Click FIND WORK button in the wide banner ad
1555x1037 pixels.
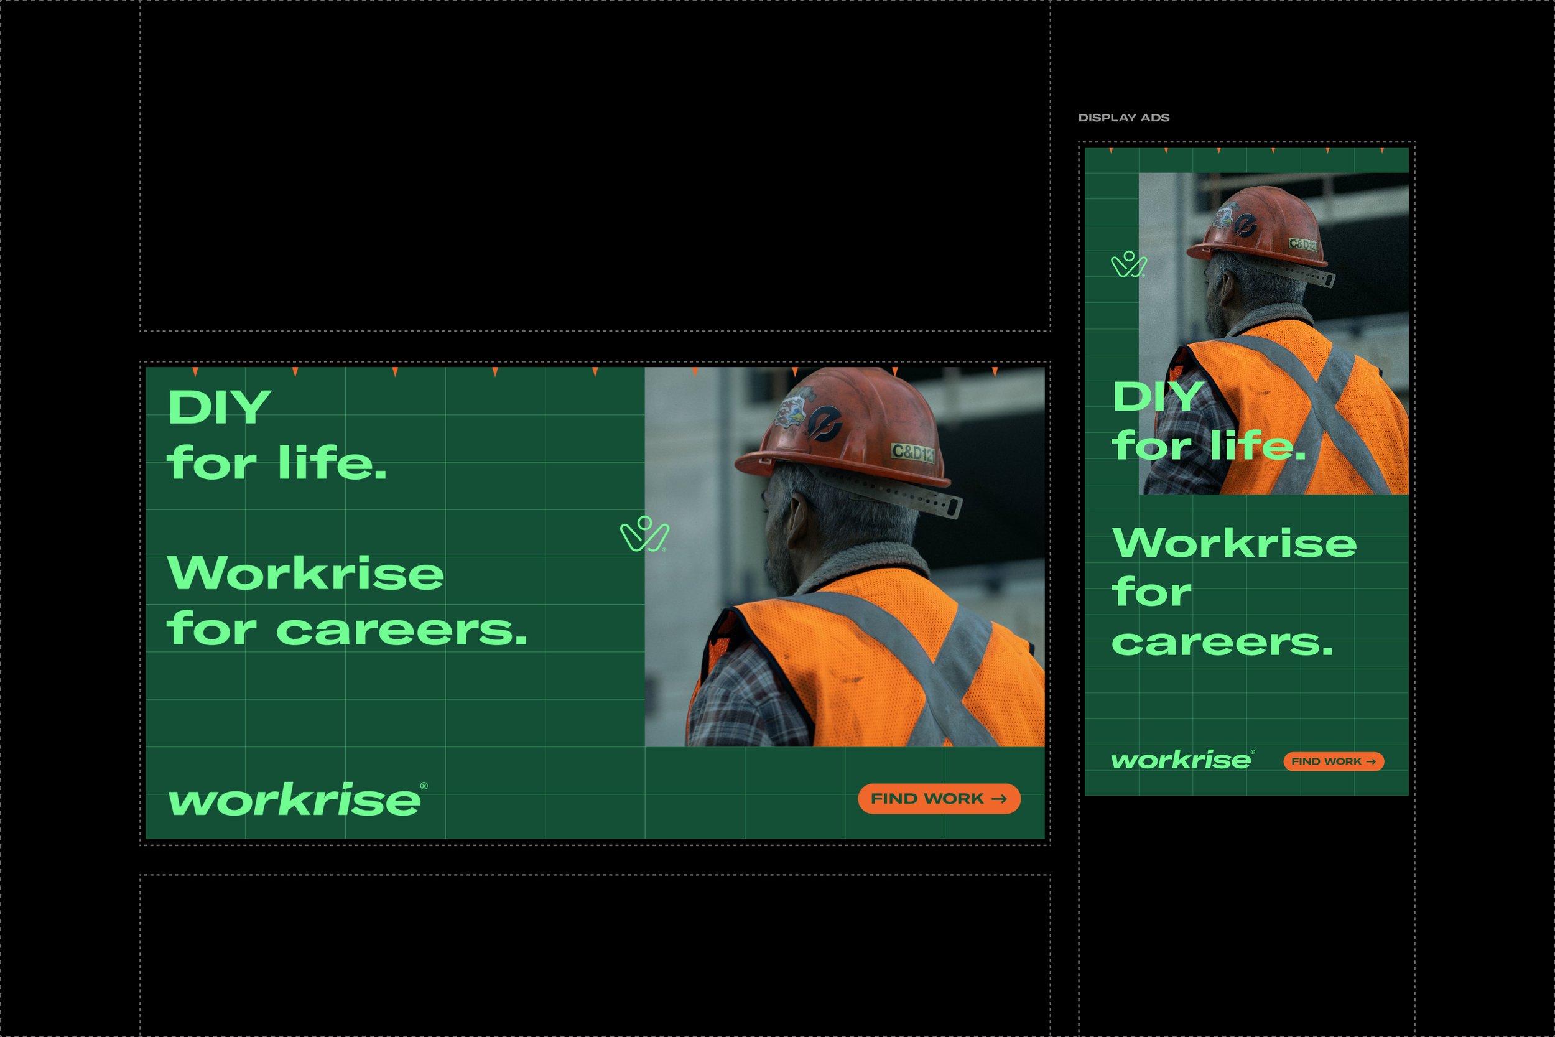pyautogui.click(x=939, y=799)
